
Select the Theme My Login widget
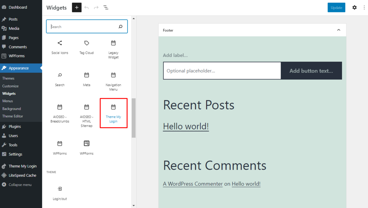coord(113,113)
